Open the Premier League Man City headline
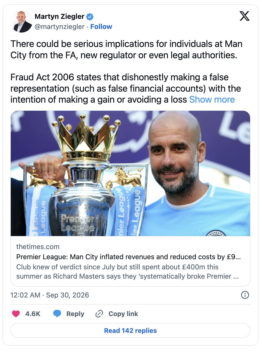The image size is (262, 352). (x=128, y=257)
